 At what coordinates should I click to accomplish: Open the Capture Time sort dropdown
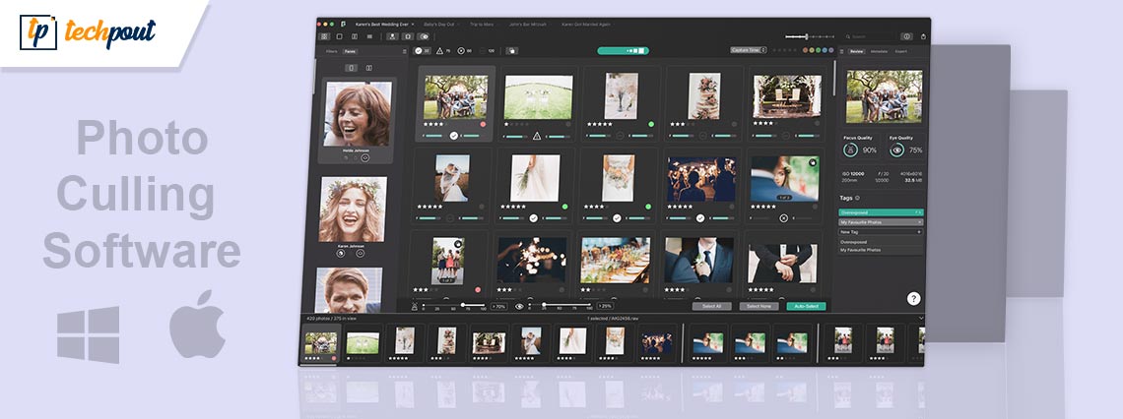point(749,50)
